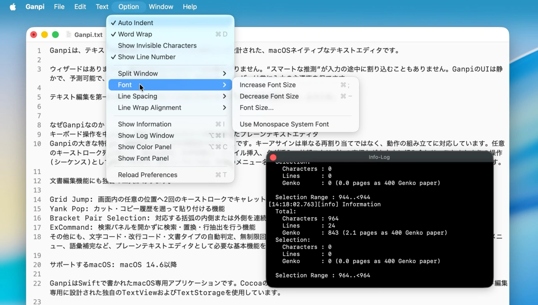Viewport: 538px width, 305px height.
Task: Choose Show Information
Action: pos(170,124)
